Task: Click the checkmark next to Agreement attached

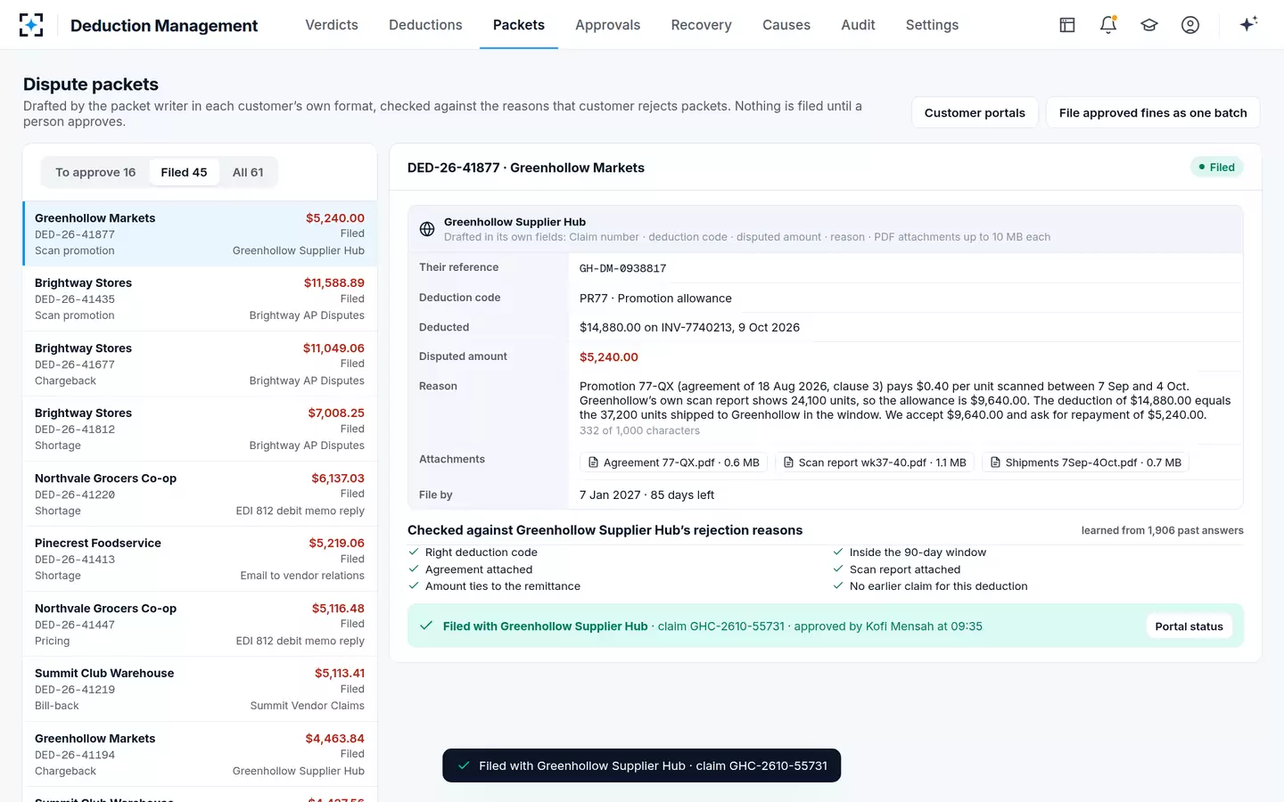Action: pyautogui.click(x=414, y=569)
